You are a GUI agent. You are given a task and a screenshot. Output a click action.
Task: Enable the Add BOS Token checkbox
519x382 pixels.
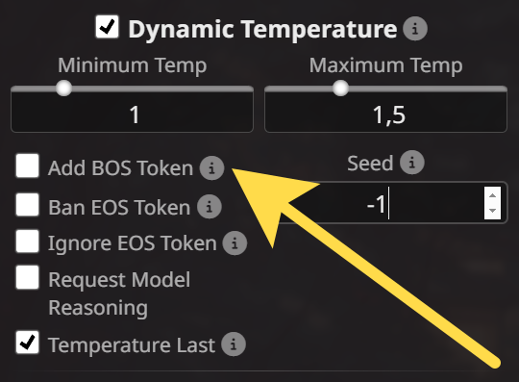click(27, 166)
